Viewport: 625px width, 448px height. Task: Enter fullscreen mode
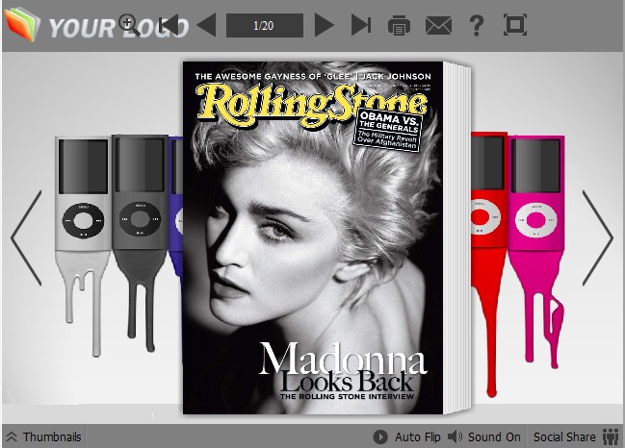515,25
